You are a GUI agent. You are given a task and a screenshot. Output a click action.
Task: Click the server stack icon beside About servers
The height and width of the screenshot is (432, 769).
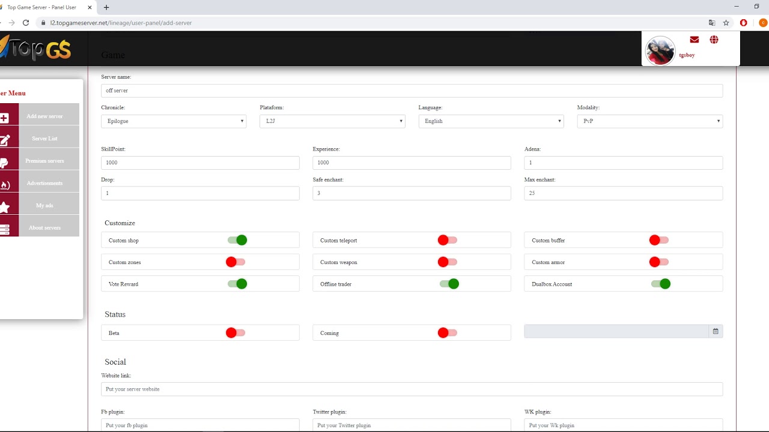[x=5, y=229]
